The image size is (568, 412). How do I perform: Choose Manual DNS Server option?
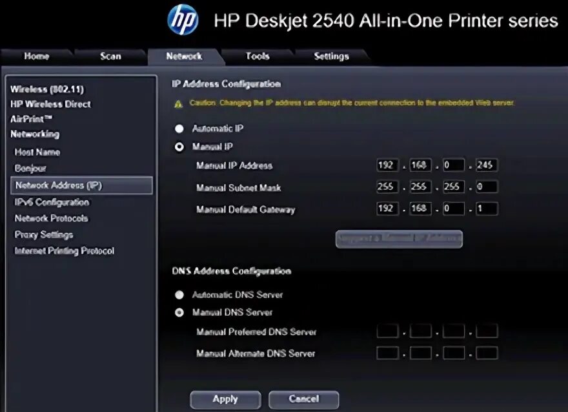point(179,313)
